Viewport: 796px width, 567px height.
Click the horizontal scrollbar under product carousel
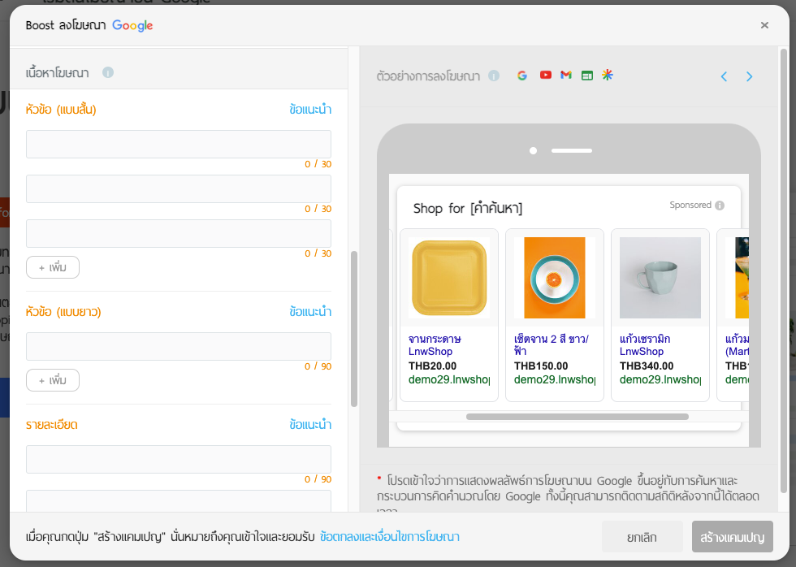(577, 417)
